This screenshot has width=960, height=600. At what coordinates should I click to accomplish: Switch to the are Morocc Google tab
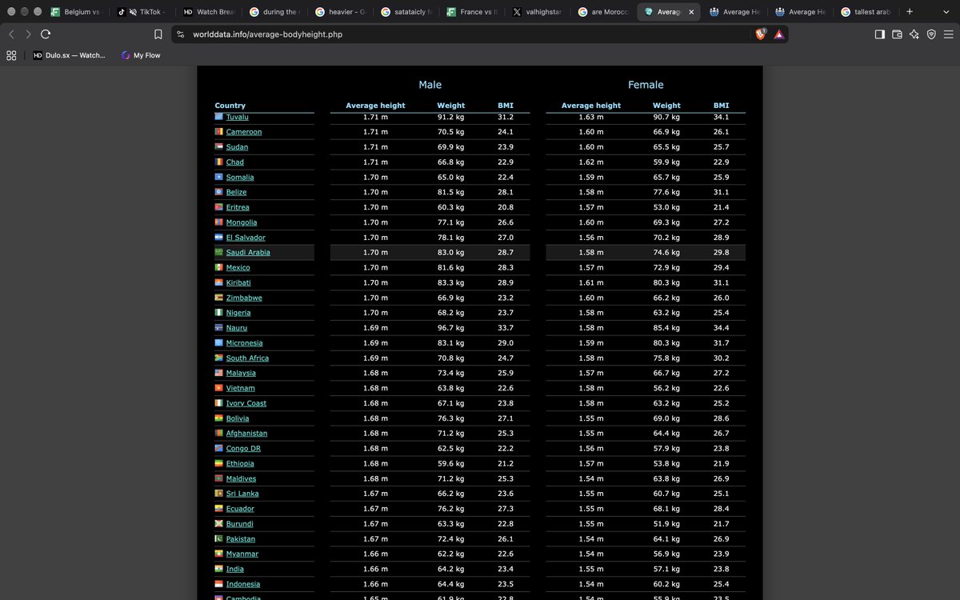(605, 12)
